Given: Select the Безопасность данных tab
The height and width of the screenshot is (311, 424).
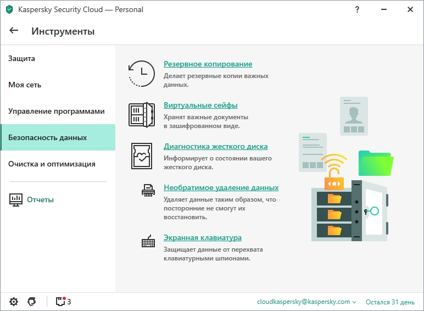Looking at the screenshot, I should (x=58, y=137).
